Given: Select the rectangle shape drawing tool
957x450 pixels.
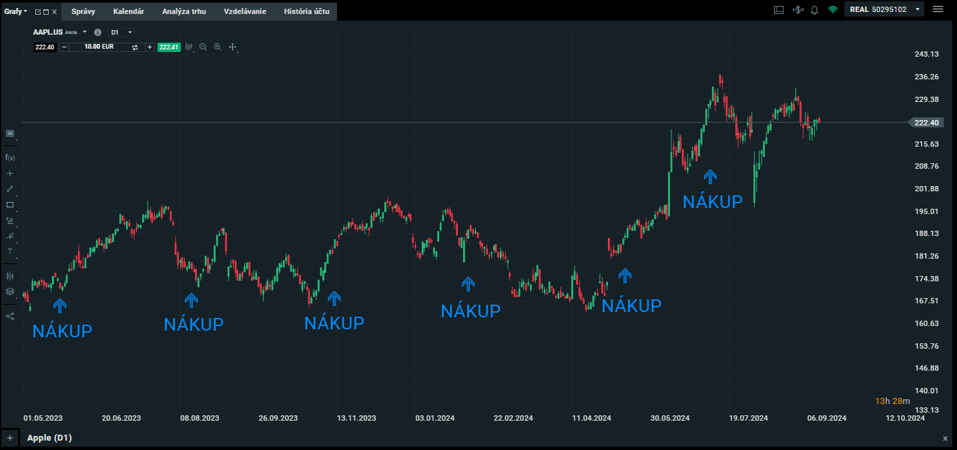Looking at the screenshot, I should [10, 205].
